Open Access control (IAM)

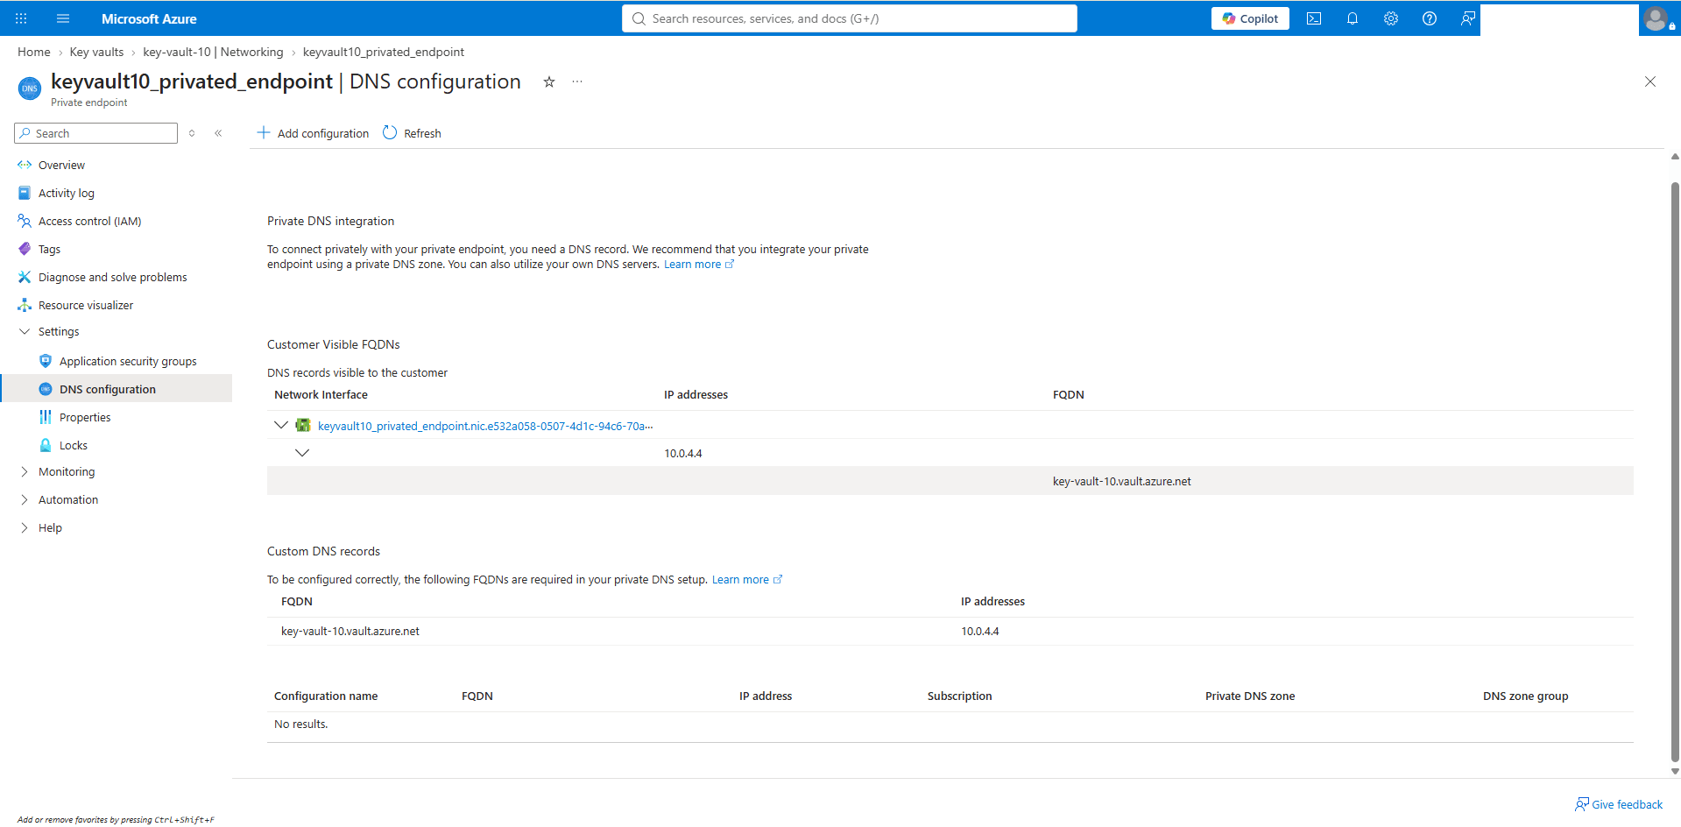[89, 221]
